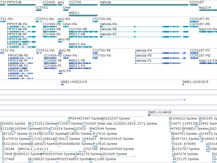
Task: Select the CG3700 gene bar
Action: click(83, 5)
